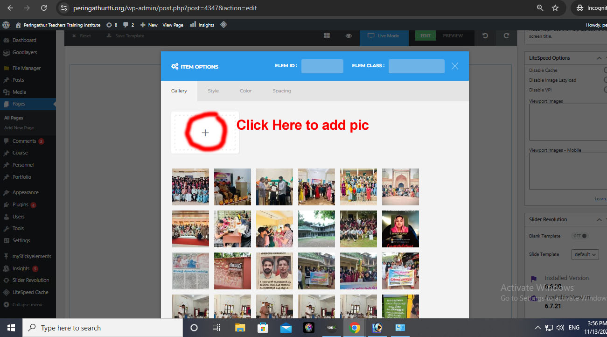This screenshot has width=607, height=337.
Task: Toggle Blank Template switch
Action: pos(581,236)
